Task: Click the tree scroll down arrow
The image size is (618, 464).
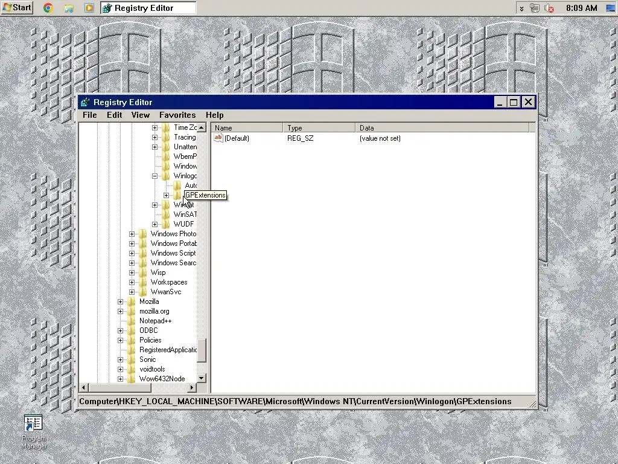Action: [x=202, y=378]
